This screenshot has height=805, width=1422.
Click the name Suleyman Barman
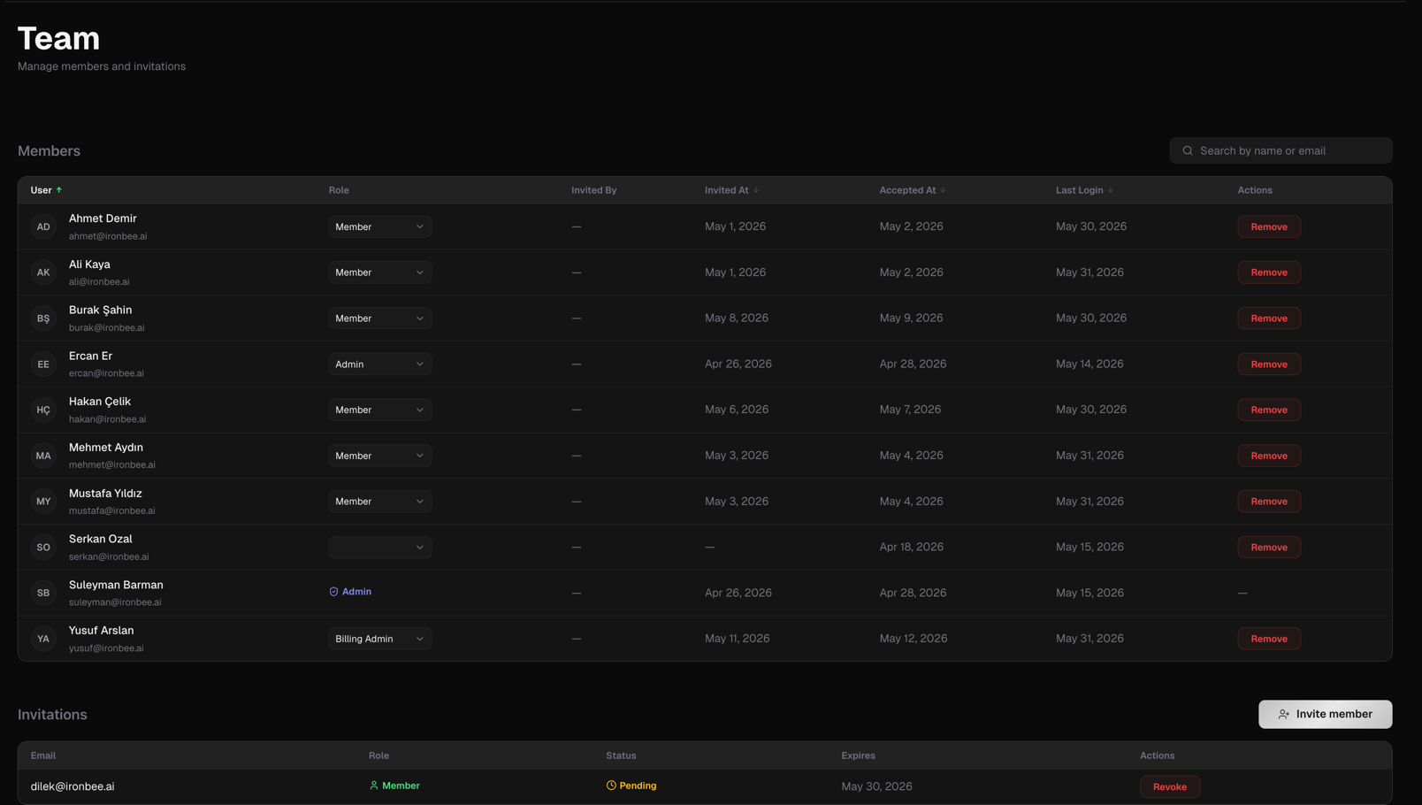[116, 585]
